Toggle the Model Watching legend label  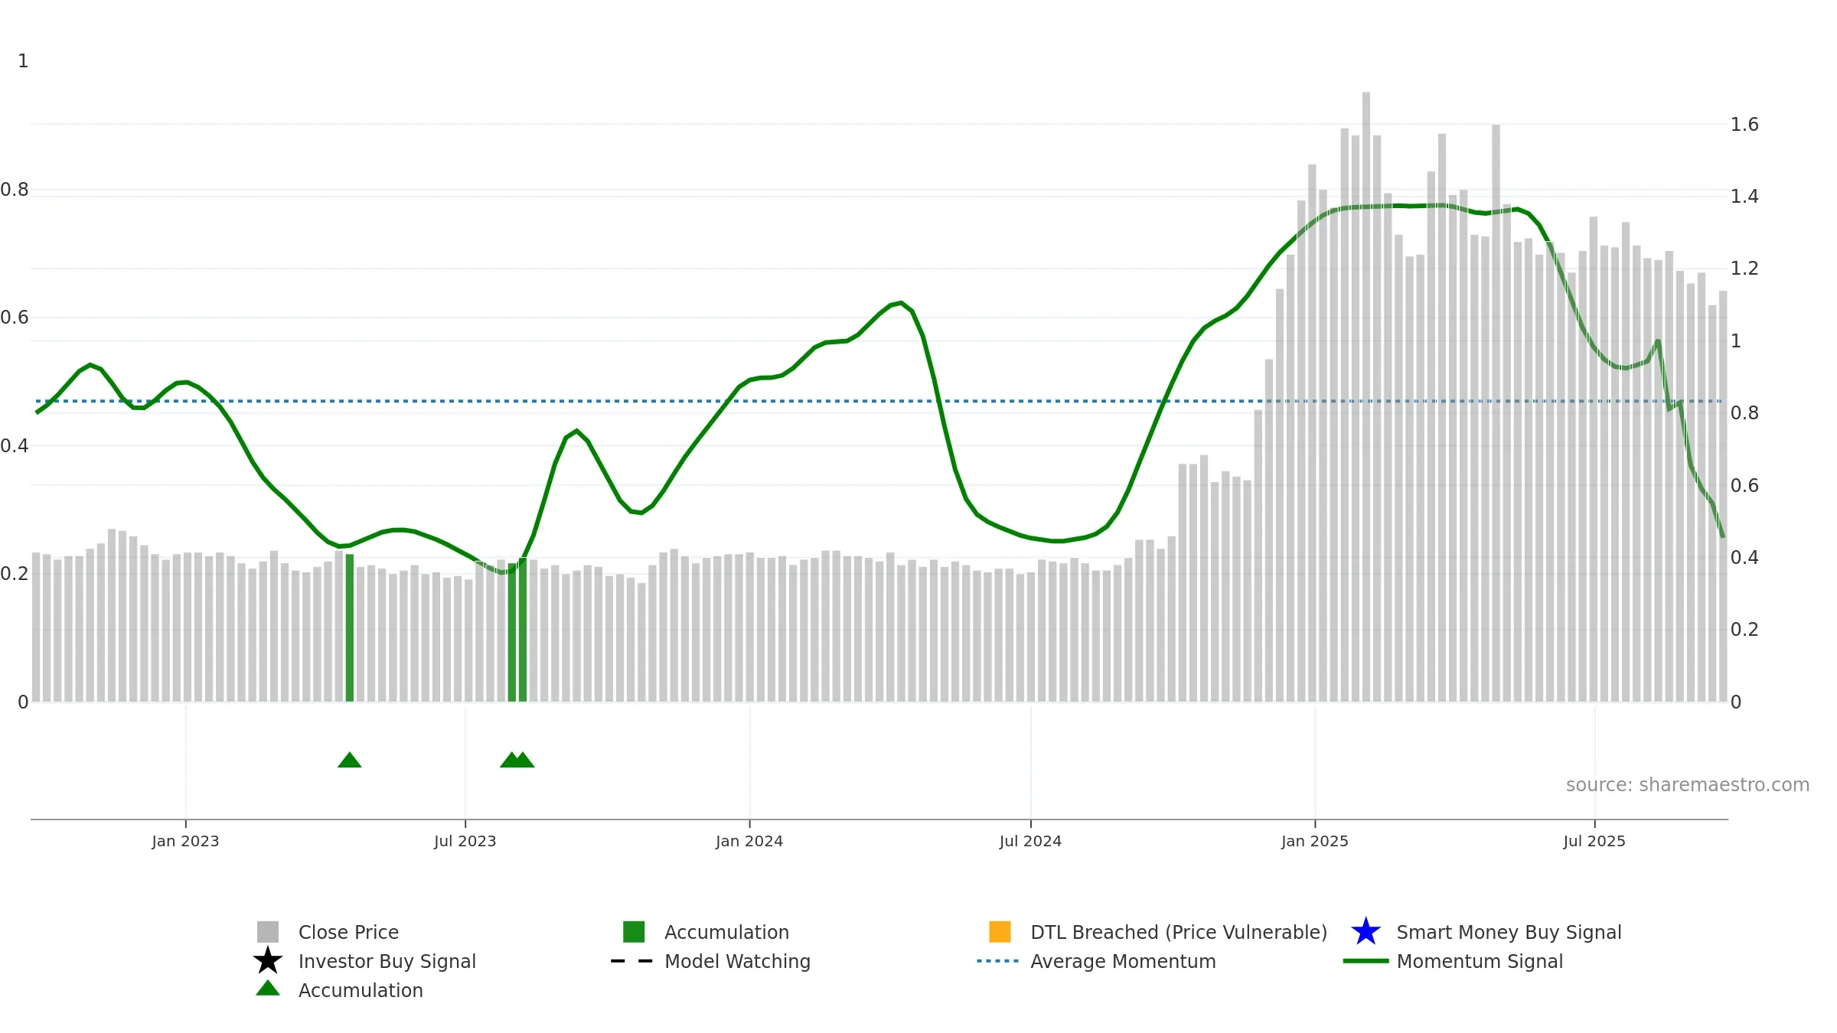737,961
